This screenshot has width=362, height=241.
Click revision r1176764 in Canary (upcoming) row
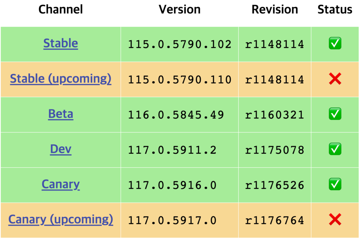click(x=275, y=221)
